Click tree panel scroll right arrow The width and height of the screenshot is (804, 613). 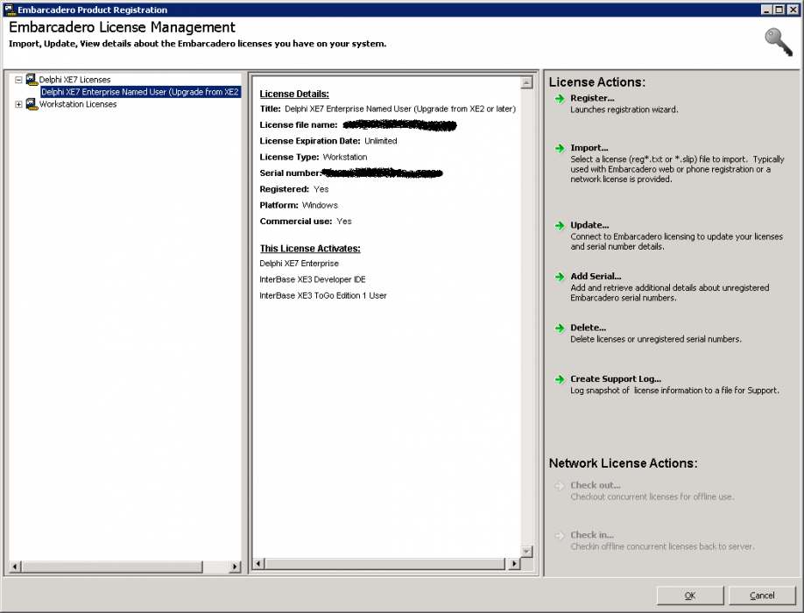[235, 567]
